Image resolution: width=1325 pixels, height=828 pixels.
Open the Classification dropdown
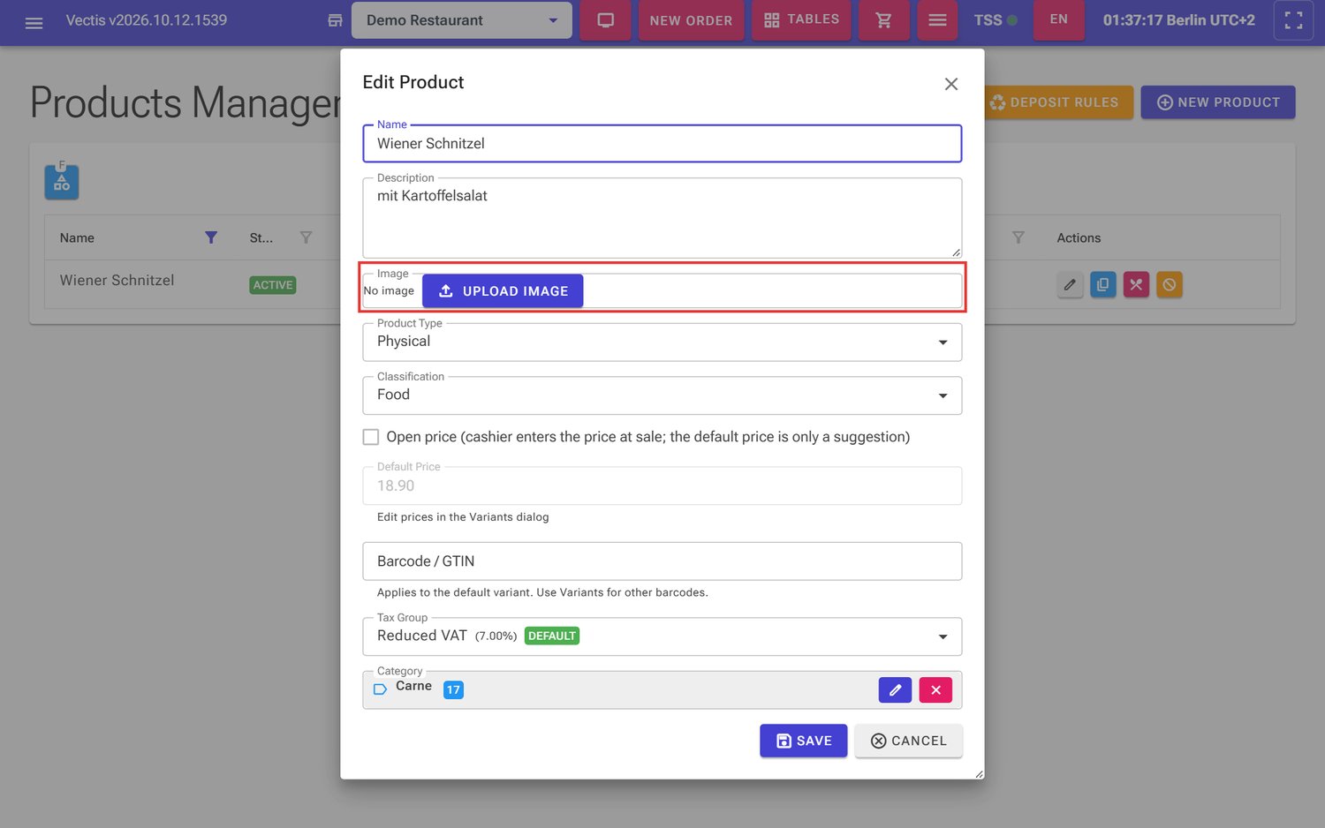(662, 395)
